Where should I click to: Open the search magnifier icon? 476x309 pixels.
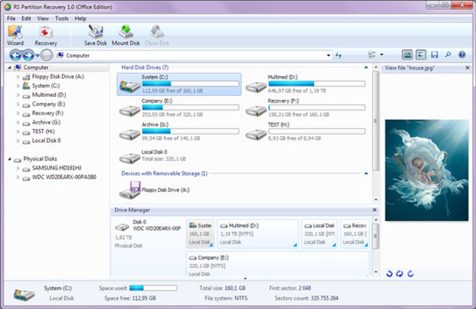point(448,55)
